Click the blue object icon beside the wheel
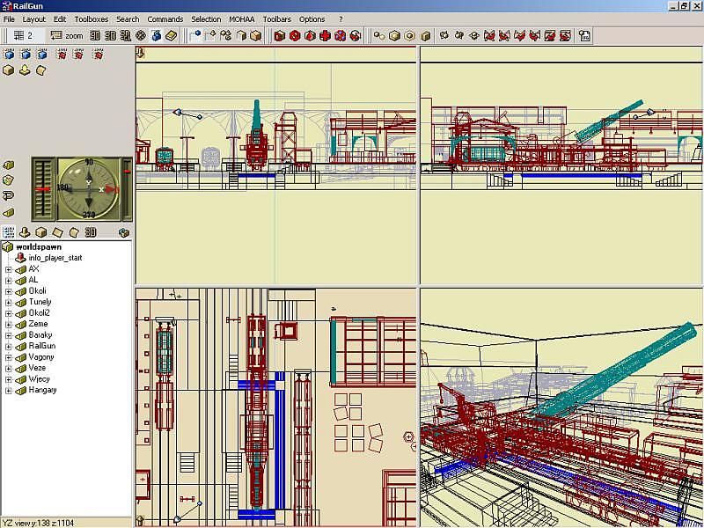Viewport: 704px width, 528px height. point(156,35)
